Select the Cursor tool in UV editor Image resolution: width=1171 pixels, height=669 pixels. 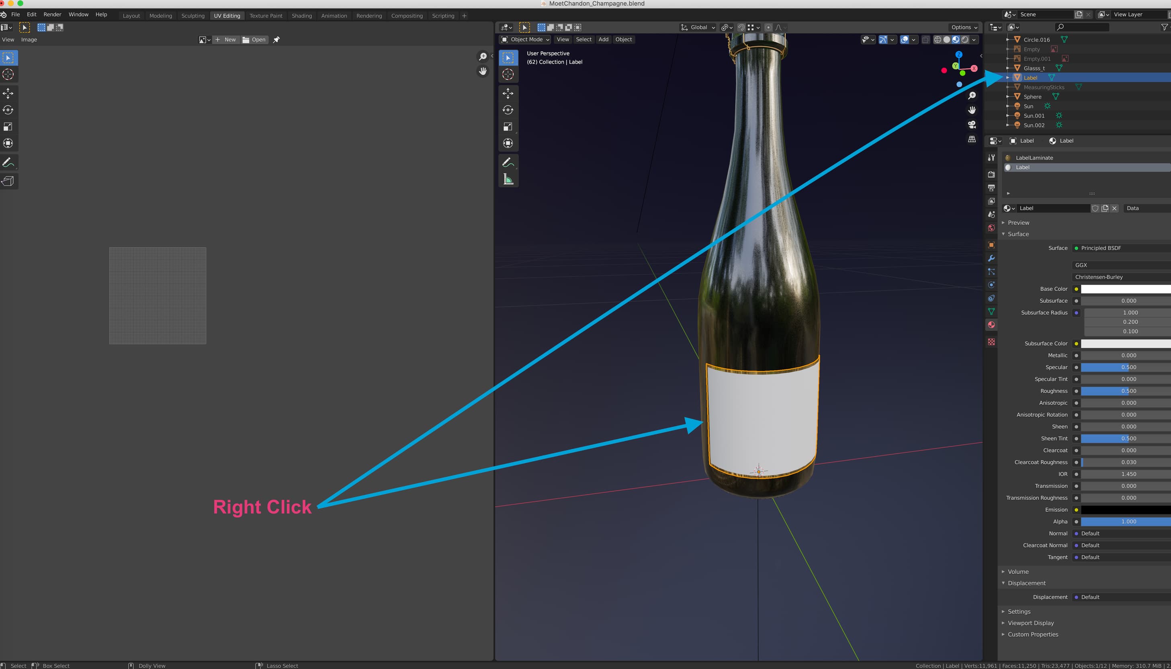(x=8, y=74)
